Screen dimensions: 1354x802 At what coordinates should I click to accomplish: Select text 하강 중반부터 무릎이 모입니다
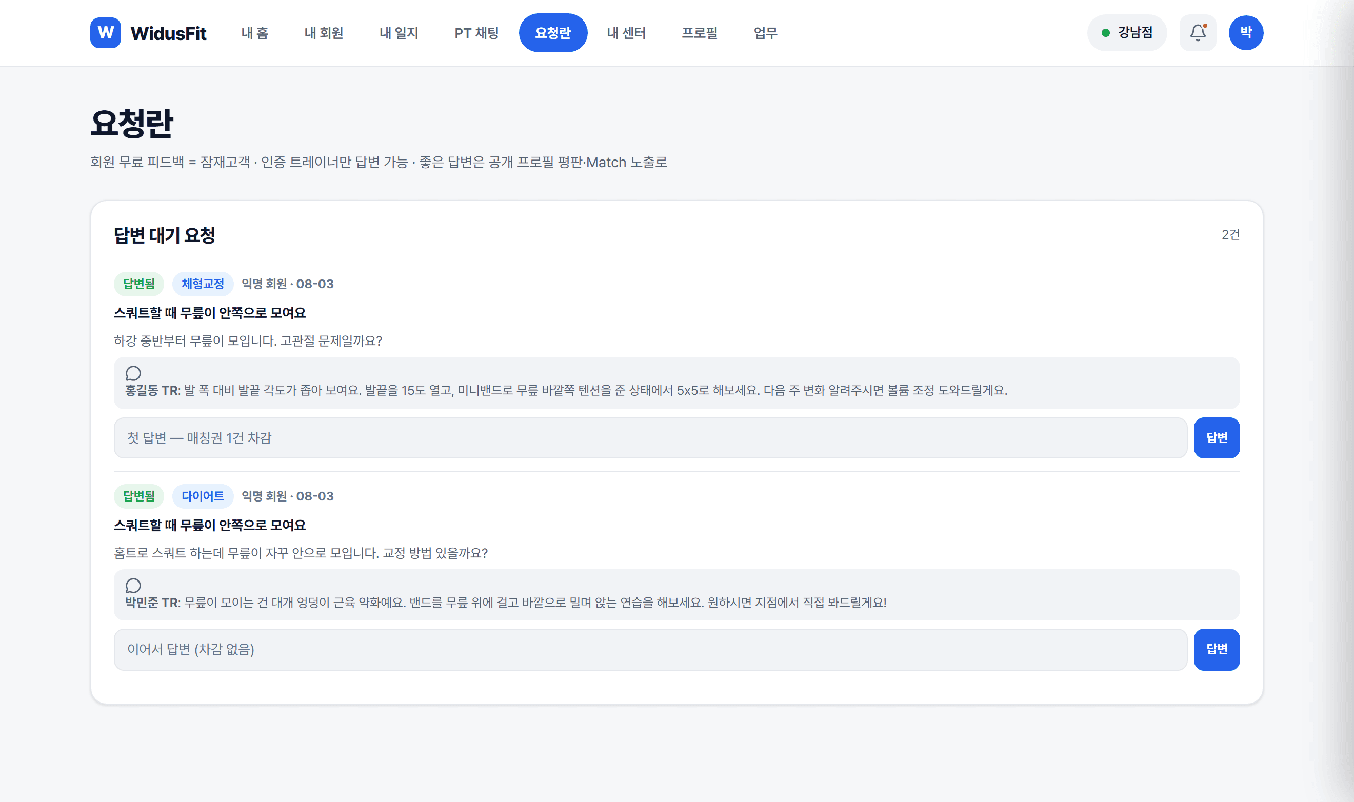pos(195,340)
